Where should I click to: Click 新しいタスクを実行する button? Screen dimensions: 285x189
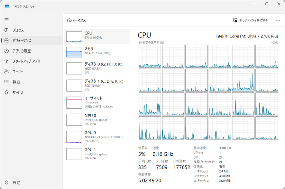click(251, 20)
